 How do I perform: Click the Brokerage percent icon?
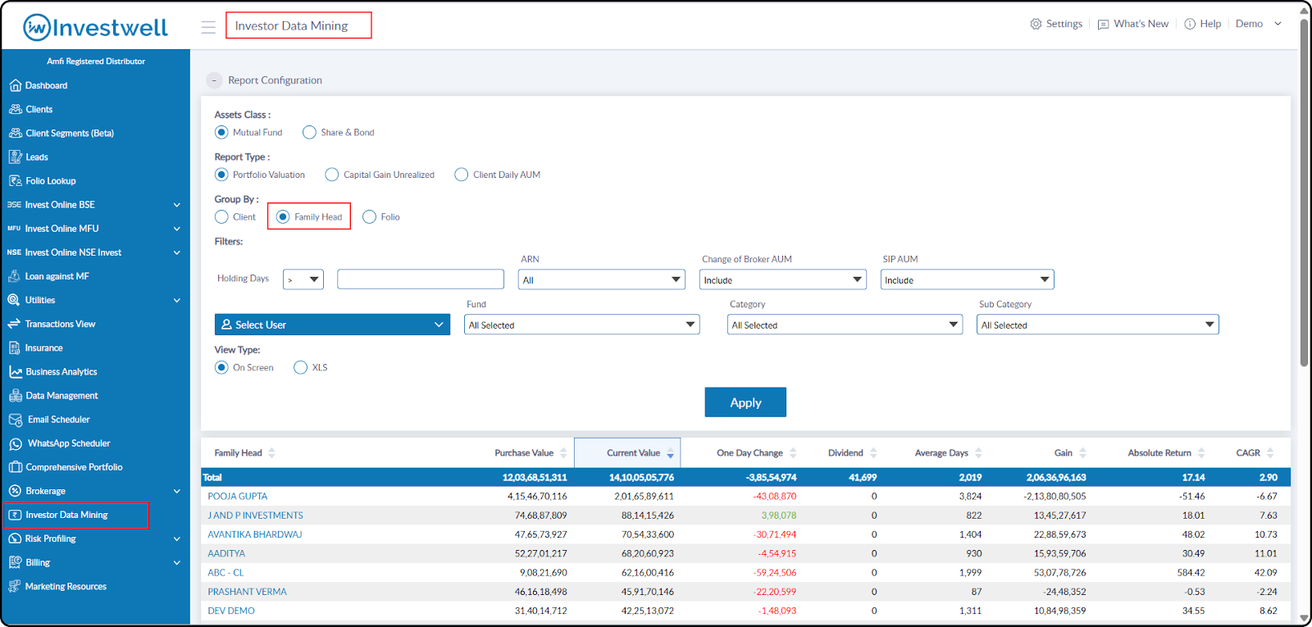click(x=15, y=491)
